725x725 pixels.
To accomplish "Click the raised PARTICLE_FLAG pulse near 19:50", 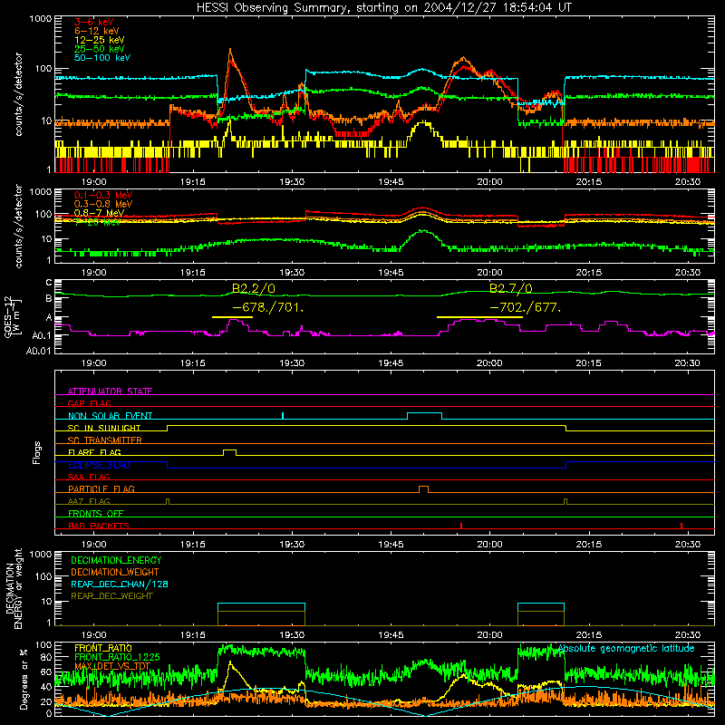I will (423, 489).
